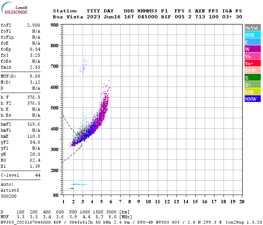Click the blue scatter near 700 km

83,65
